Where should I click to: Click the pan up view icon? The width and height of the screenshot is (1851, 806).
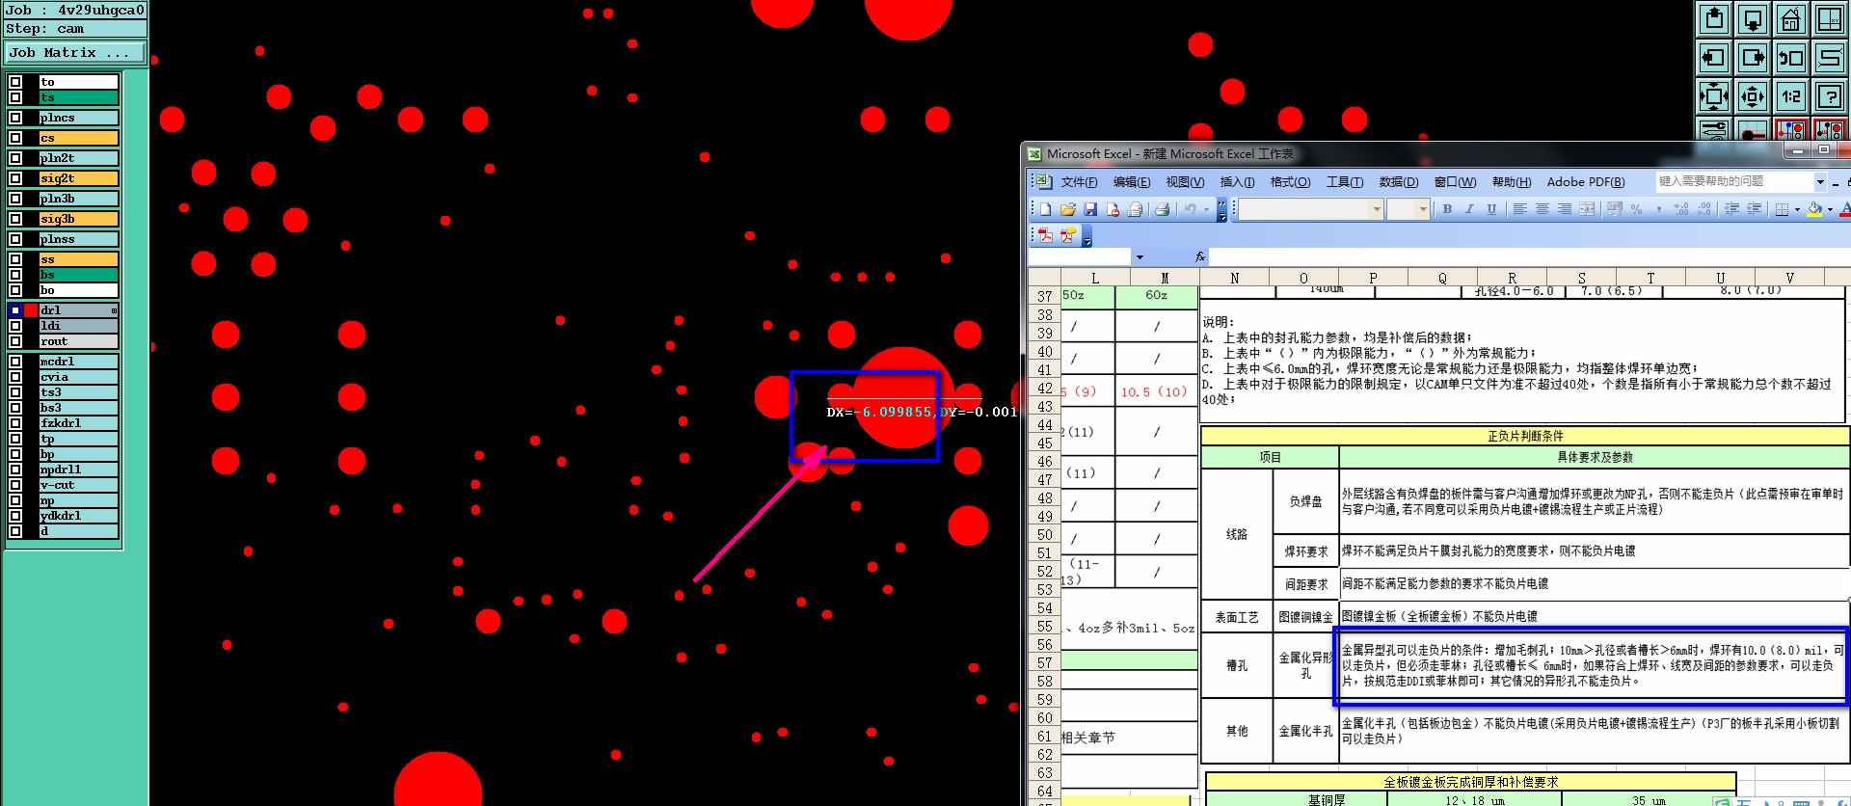point(1714,18)
